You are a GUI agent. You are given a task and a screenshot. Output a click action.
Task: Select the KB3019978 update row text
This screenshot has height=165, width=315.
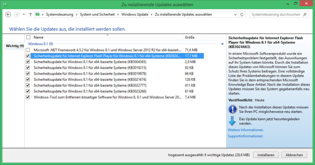[90, 74]
